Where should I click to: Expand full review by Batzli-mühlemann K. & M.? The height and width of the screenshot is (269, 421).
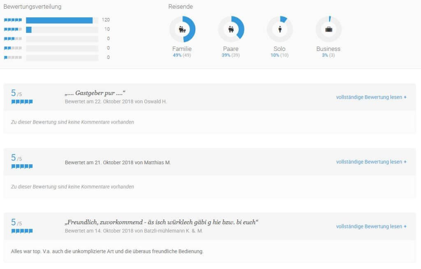371,226
